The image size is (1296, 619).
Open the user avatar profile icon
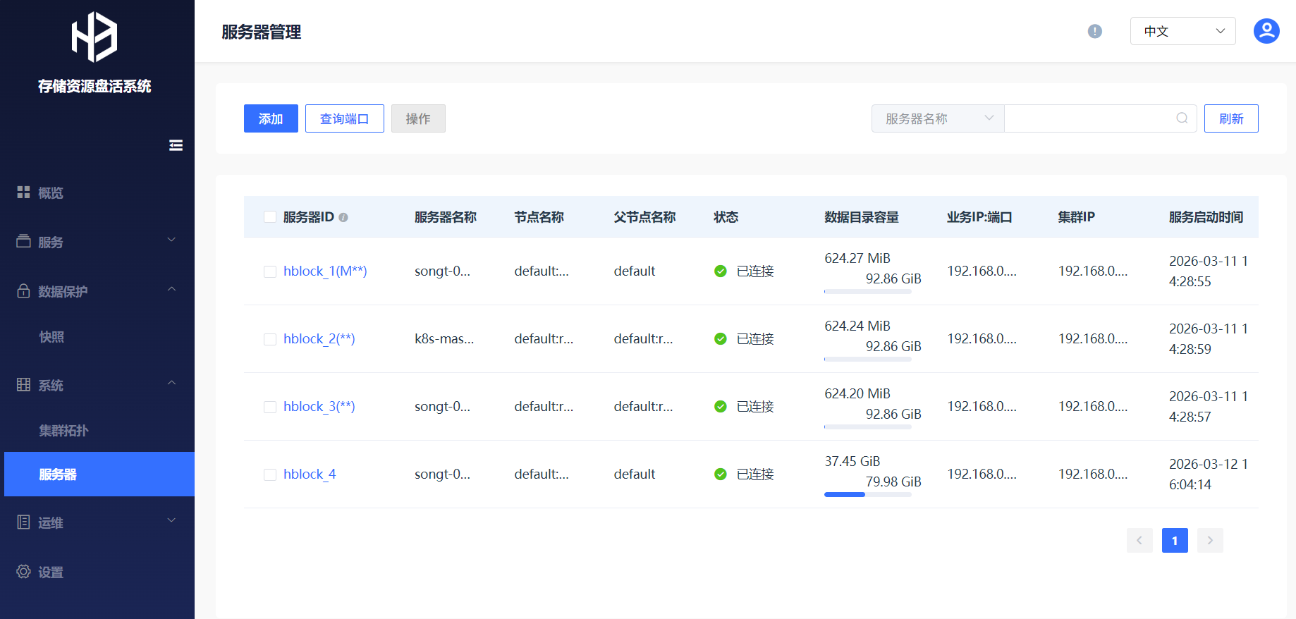pyautogui.click(x=1266, y=31)
